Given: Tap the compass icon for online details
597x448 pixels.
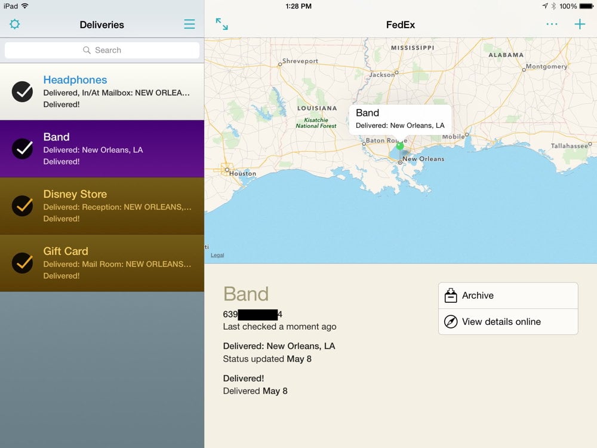Looking at the screenshot, I should [x=451, y=321].
